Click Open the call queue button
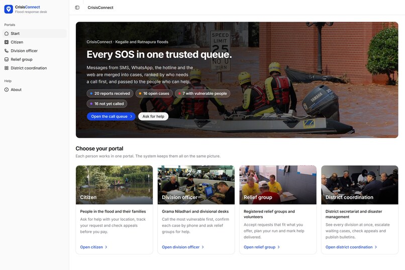The width and height of the screenshot is (405, 270). pos(112,116)
